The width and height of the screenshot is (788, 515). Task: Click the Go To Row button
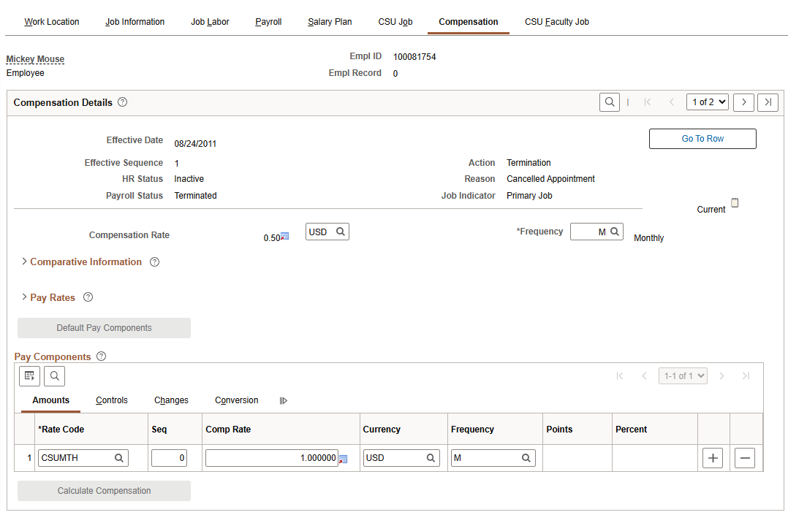[702, 139]
